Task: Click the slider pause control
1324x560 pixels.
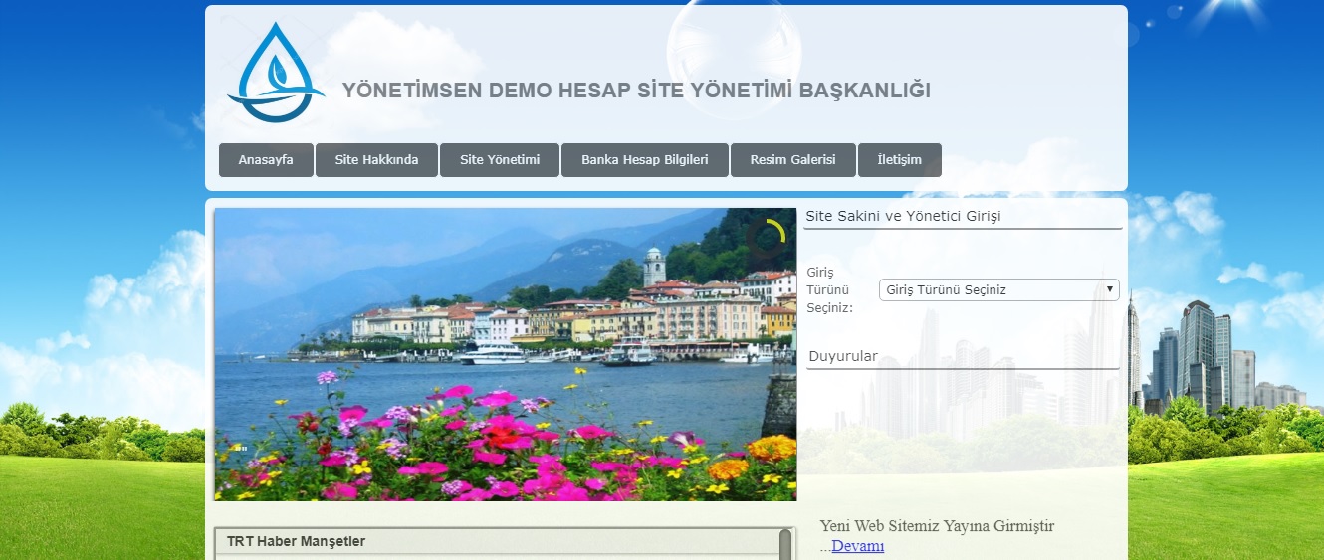Action: (239, 449)
